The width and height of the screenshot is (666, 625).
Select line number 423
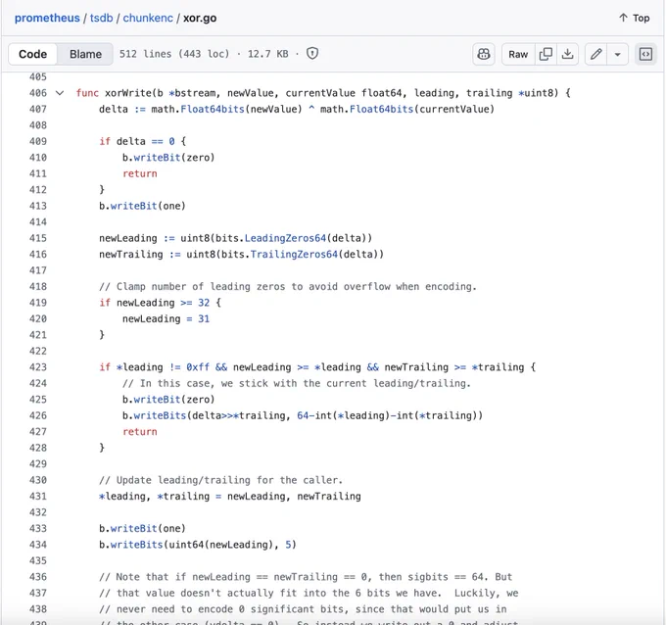coord(38,367)
